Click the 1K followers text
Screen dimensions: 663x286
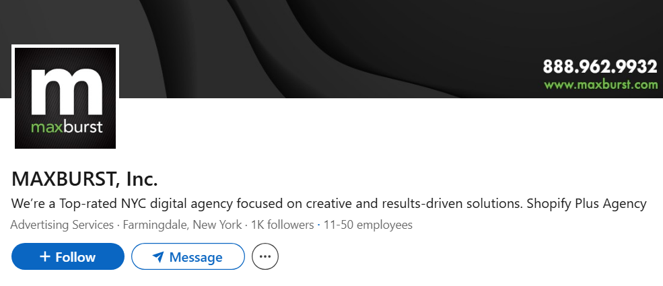tap(282, 224)
